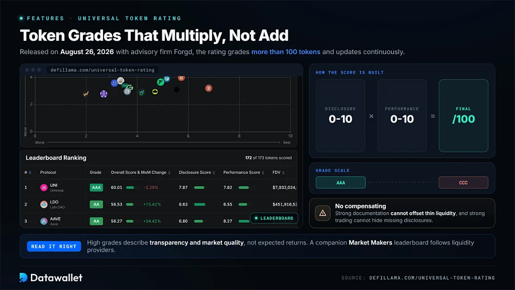Viewport: 515px width, 290px height.
Task: Click the '172 of 173 tokens scored' counter
Action: pos(268,158)
